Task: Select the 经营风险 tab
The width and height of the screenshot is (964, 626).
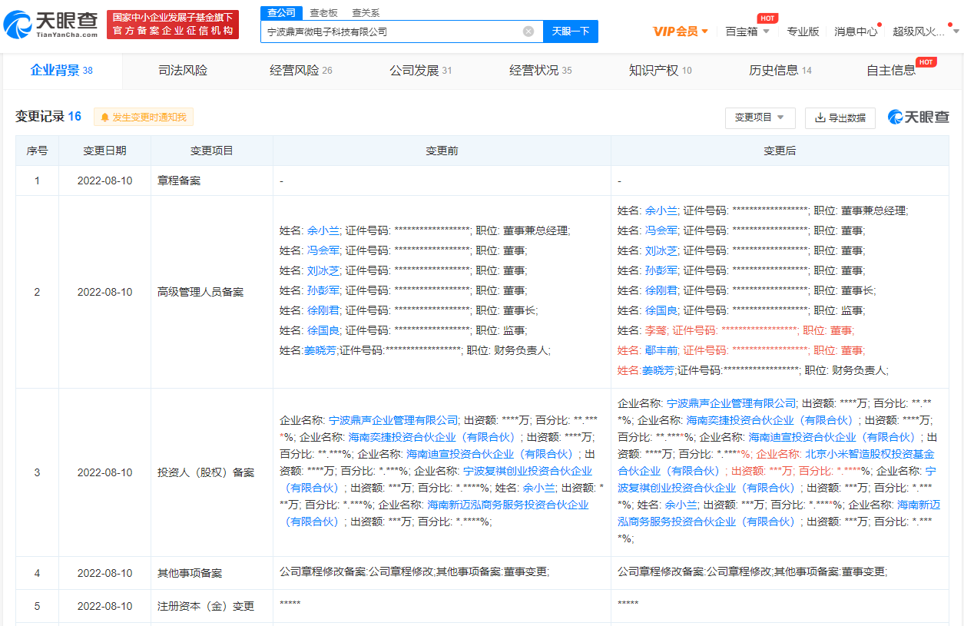Action: click(301, 71)
